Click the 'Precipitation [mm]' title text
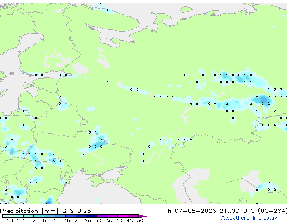 [29, 211]
